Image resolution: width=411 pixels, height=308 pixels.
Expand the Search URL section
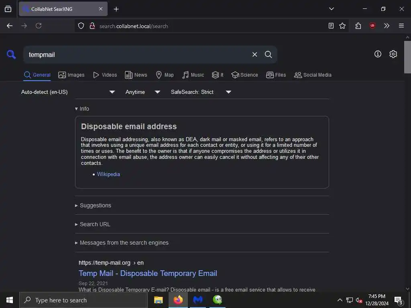[93, 224]
